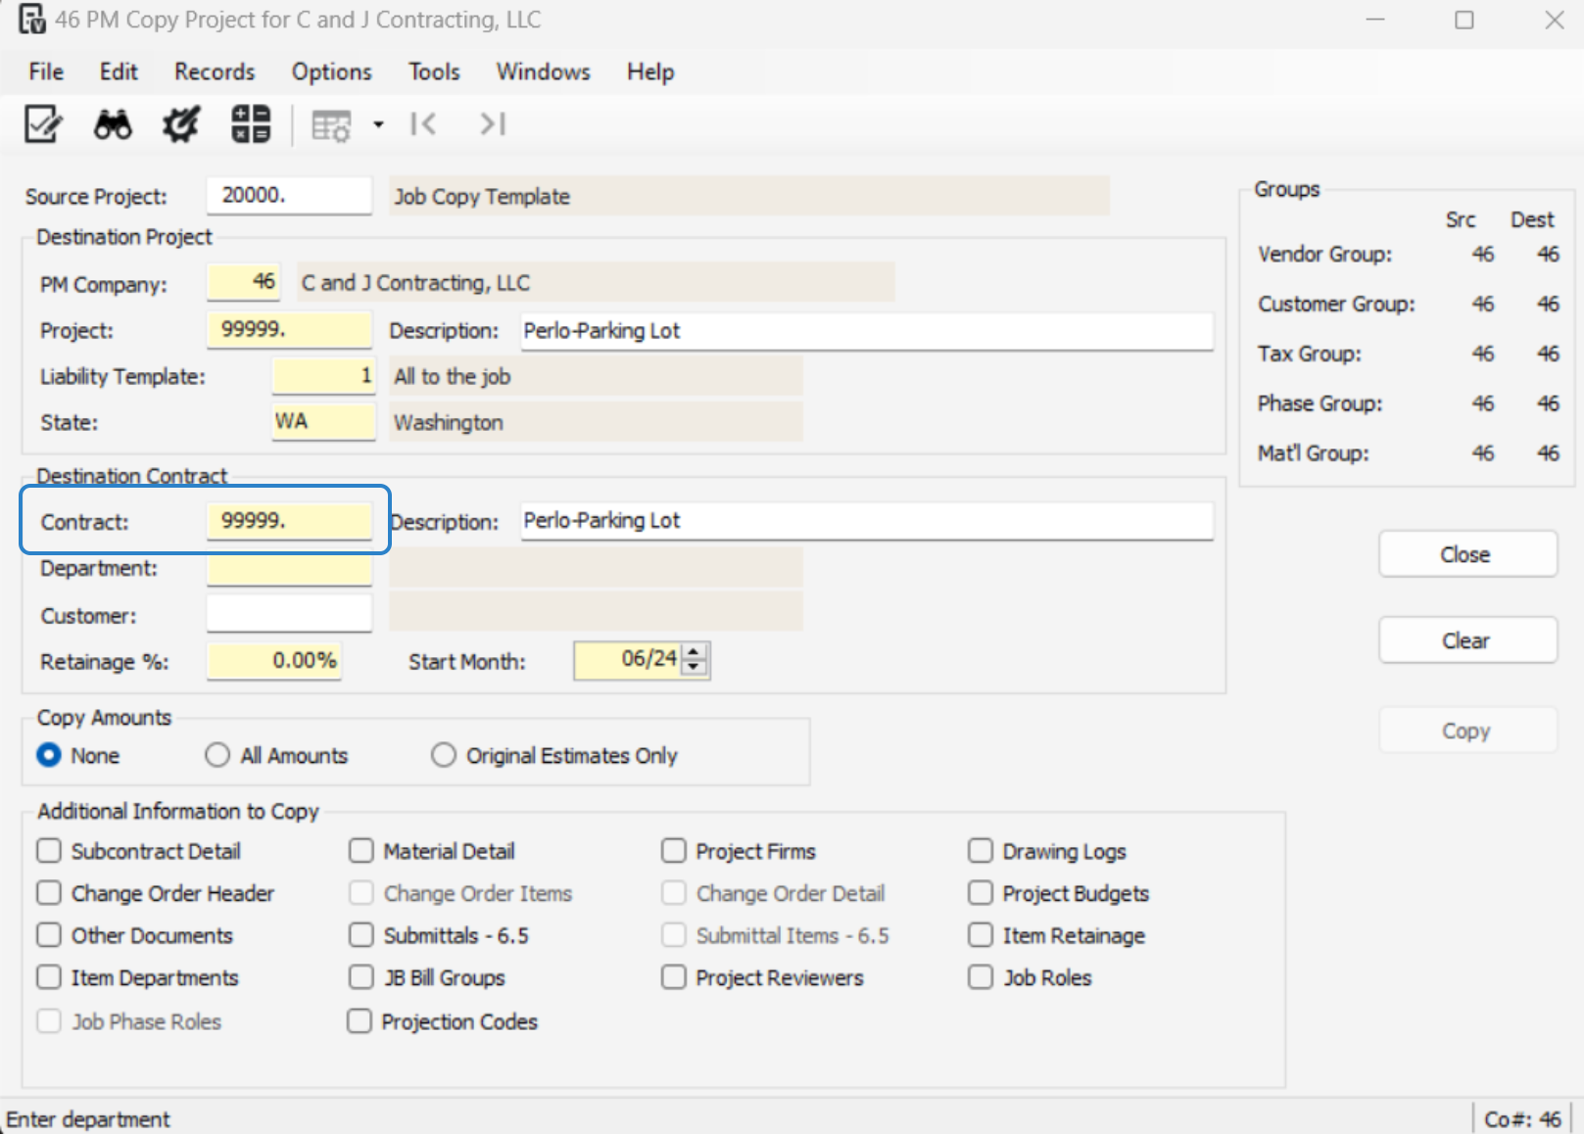The image size is (1584, 1134).
Task: Click the Clear button
Action: 1467,640
